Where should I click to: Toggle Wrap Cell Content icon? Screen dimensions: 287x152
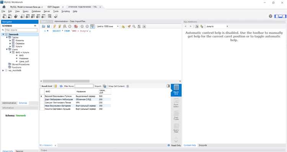[127, 86]
